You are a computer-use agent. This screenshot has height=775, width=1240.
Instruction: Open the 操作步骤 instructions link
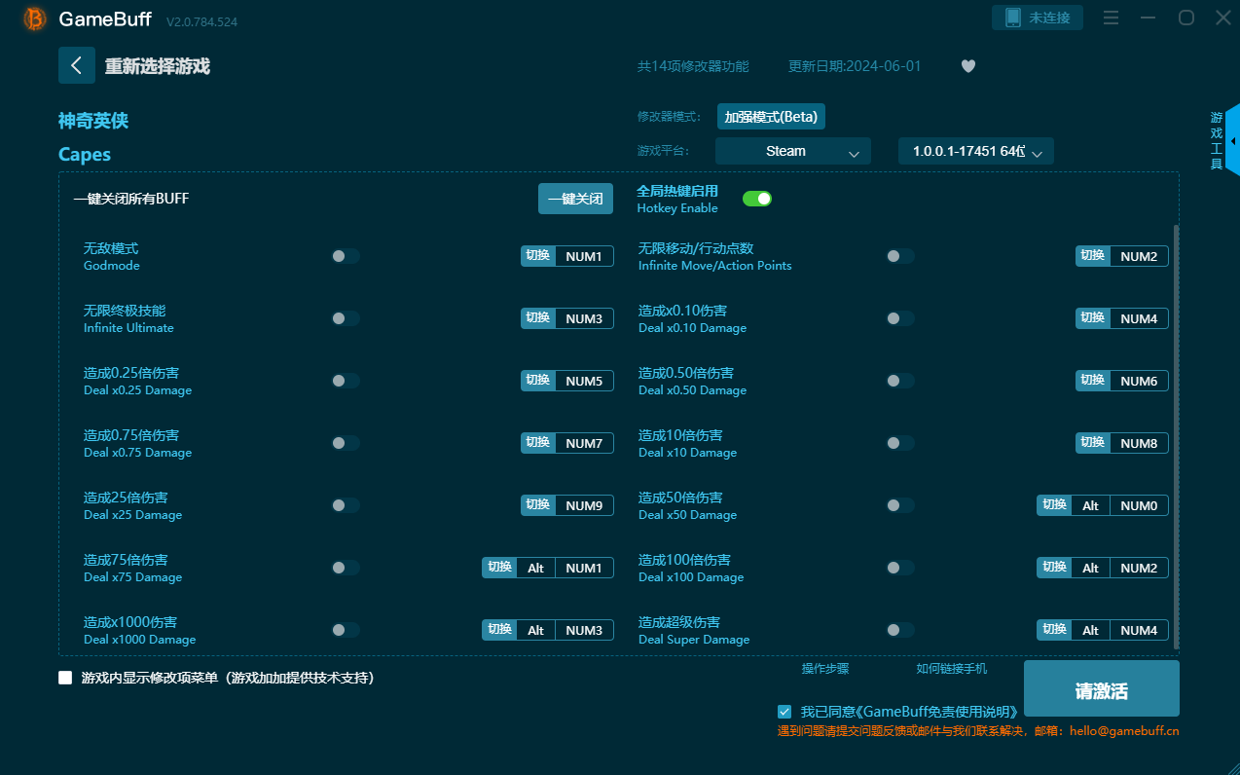824,669
